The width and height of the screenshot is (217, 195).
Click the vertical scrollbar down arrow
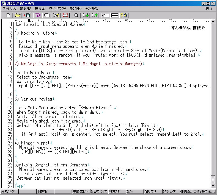[x=213, y=186]
